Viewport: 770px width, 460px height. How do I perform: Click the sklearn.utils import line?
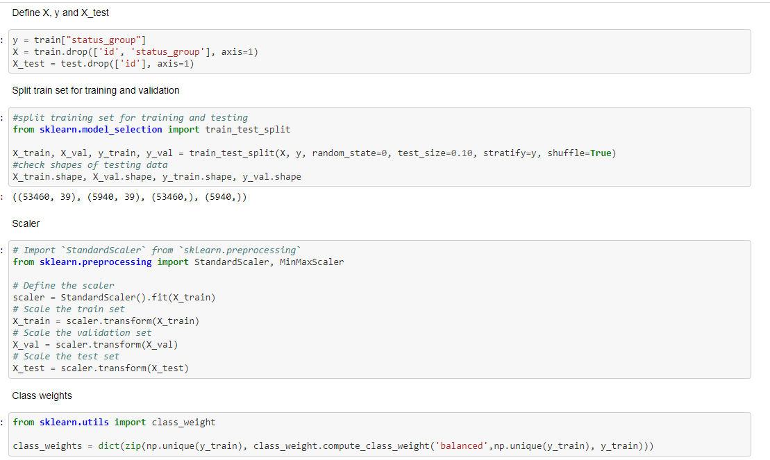click(115, 422)
